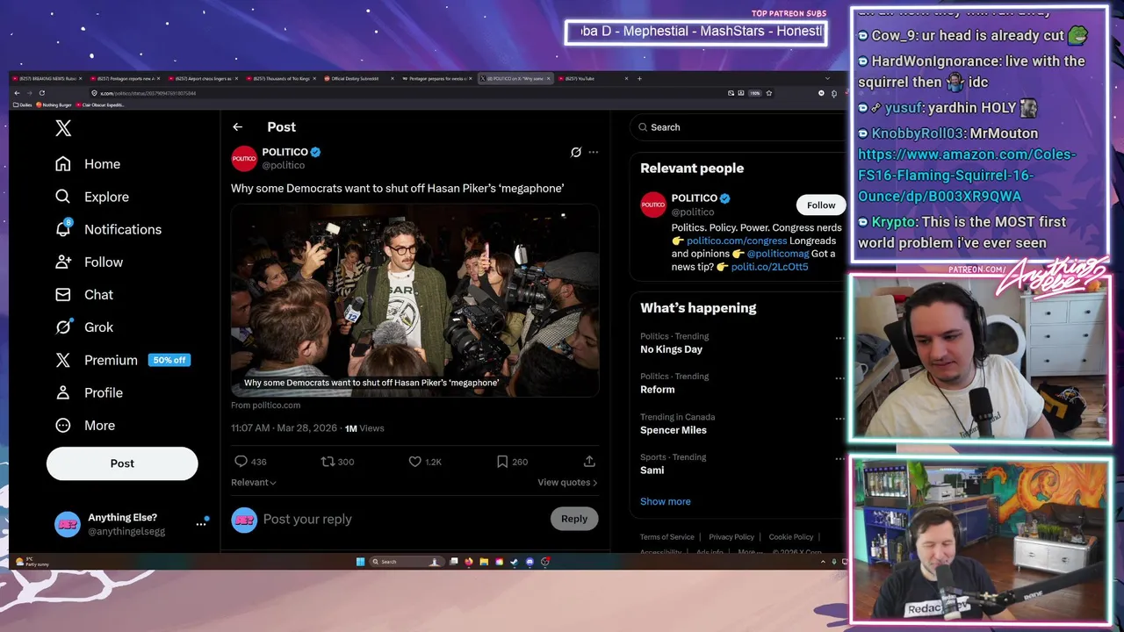The width and height of the screenshot is (1124, 632).
Task: Open Firefox from the taskbar
Action: coord(469,562)
